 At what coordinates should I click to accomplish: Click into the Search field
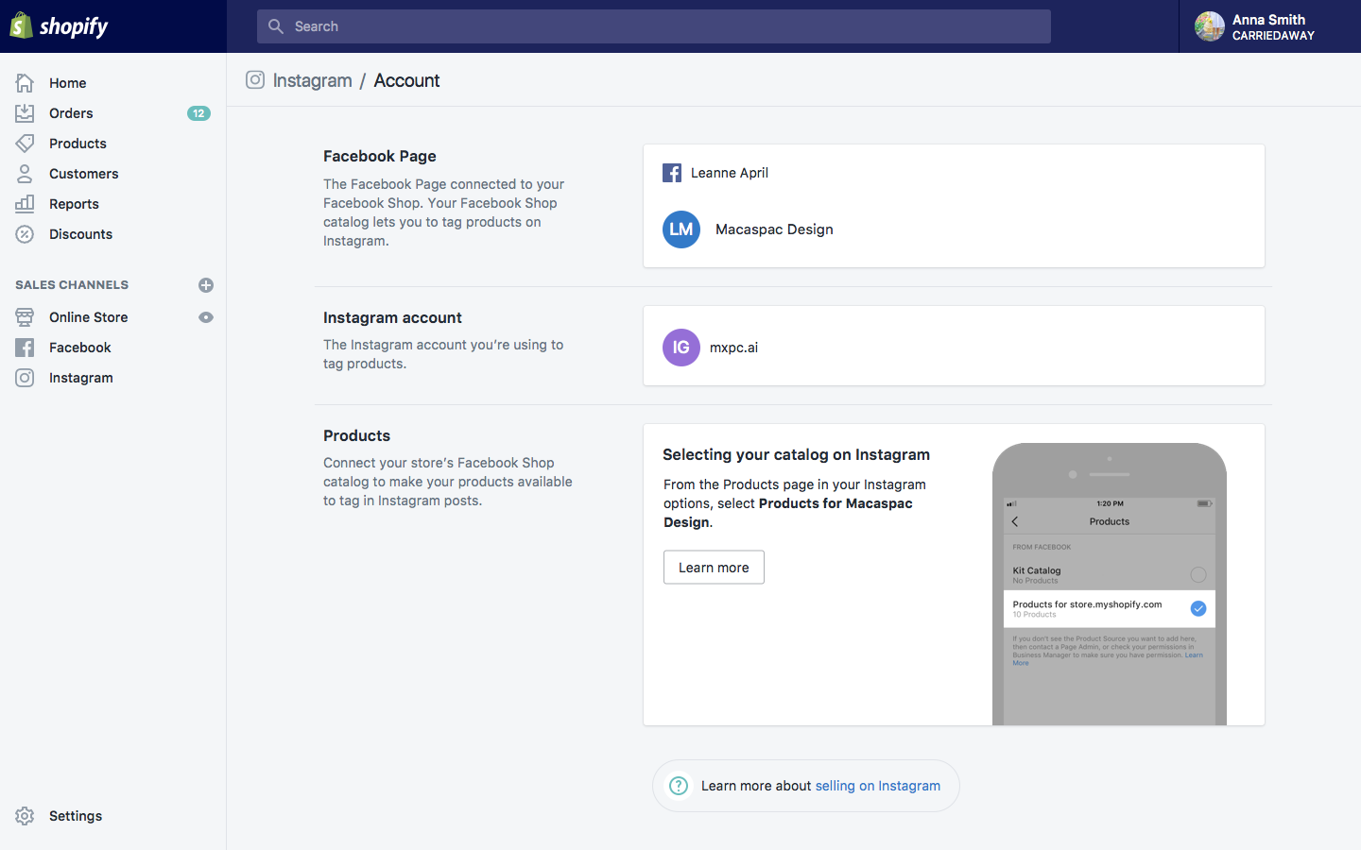654,26
